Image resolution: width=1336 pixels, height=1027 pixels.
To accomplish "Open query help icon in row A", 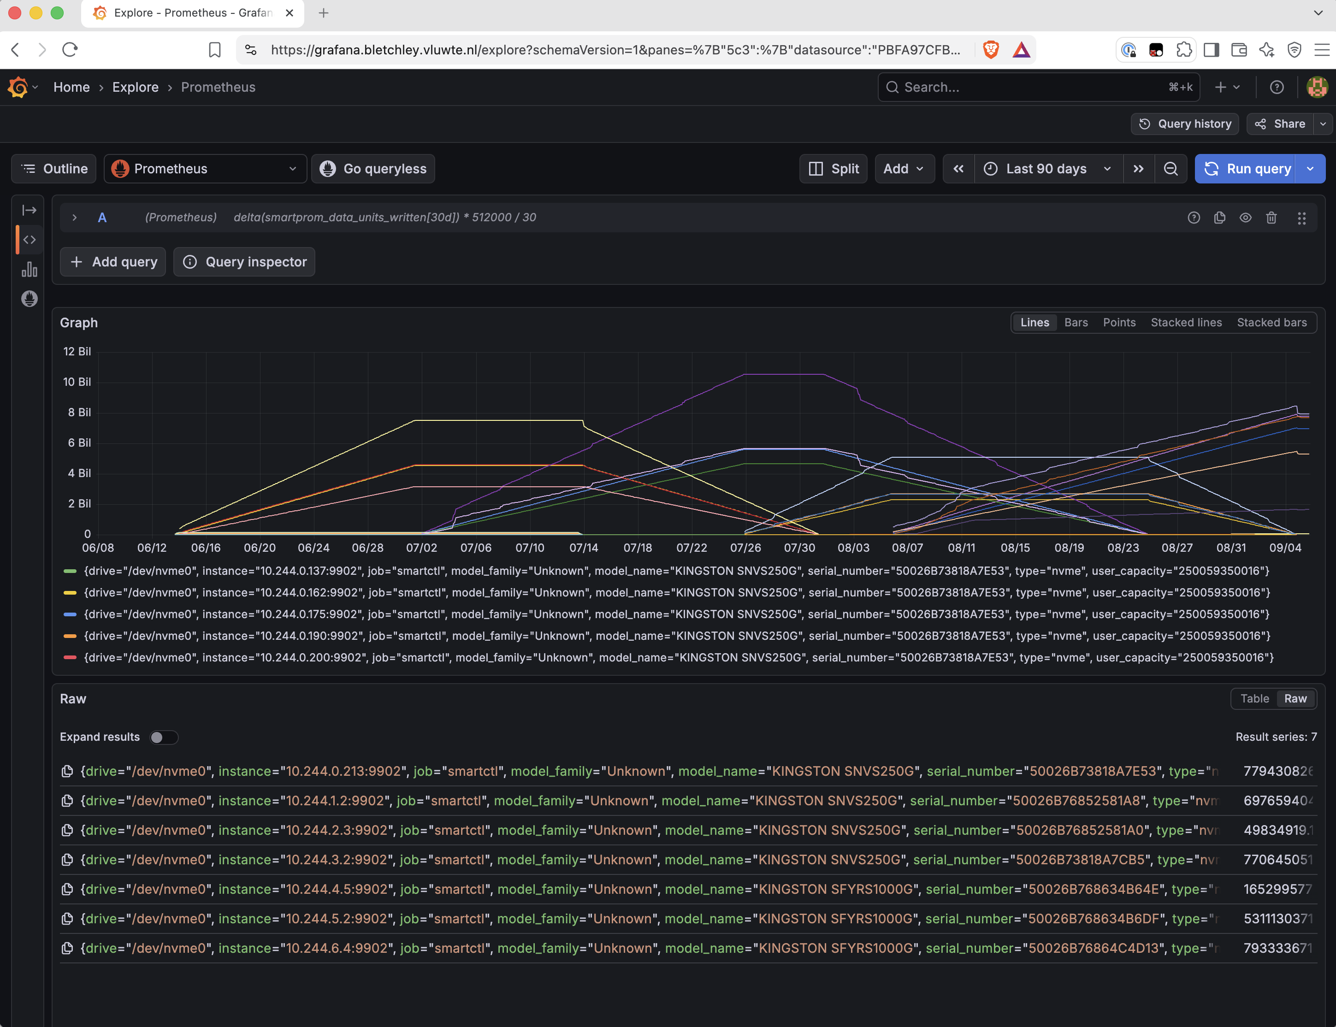I will 1194,218.
